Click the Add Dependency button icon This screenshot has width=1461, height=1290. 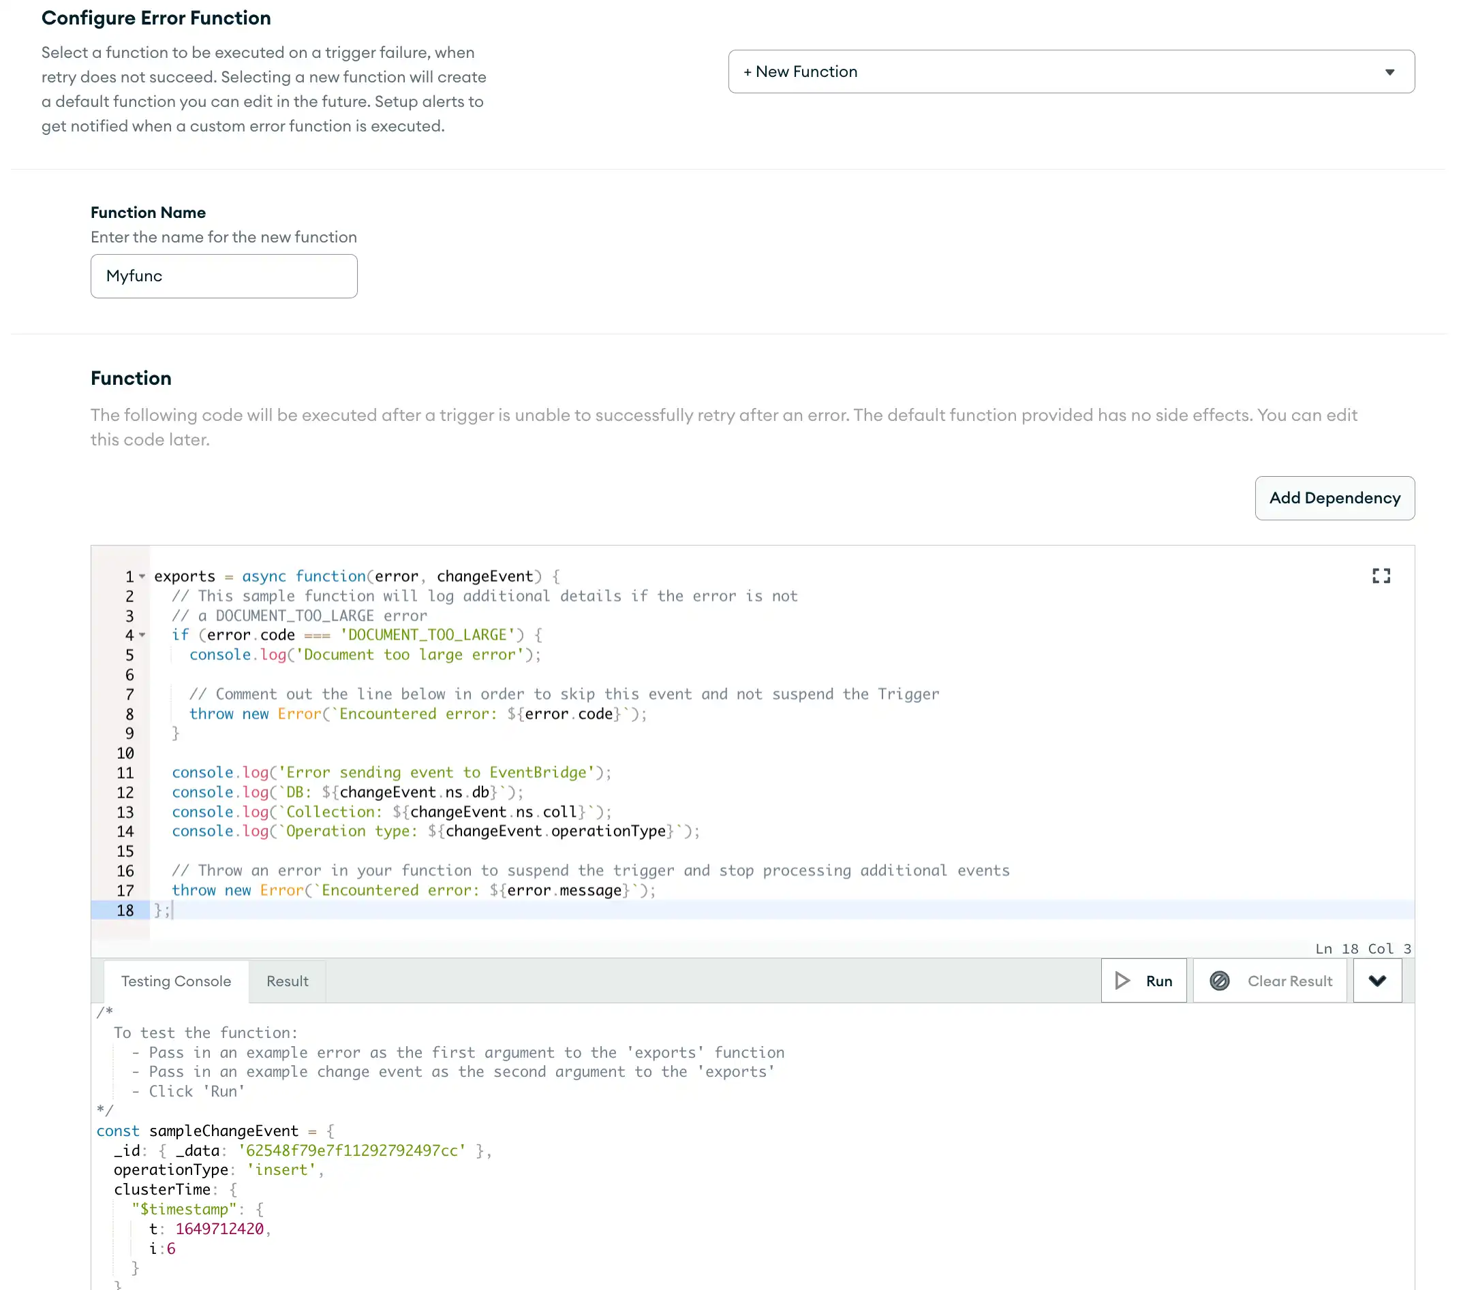tap(1335, 498)
